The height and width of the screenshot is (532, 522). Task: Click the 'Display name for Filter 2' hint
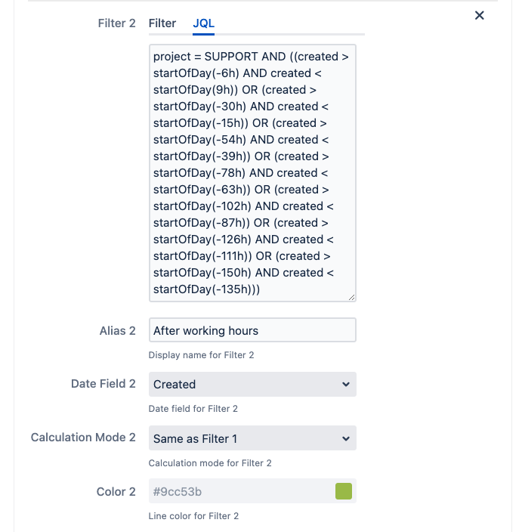193,355
